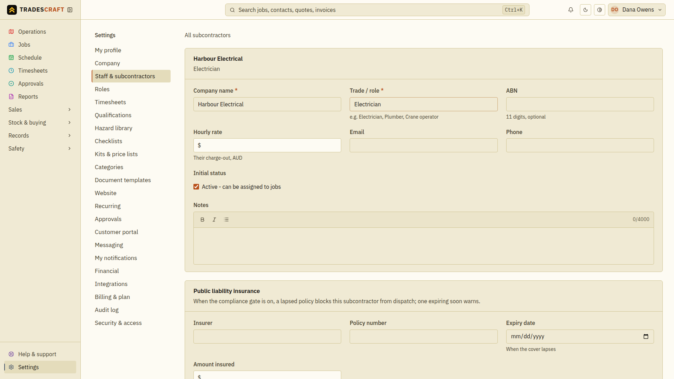Click the Jobs briefcase icon
This screenshot has height=379, width=674.
coord(11,45)
